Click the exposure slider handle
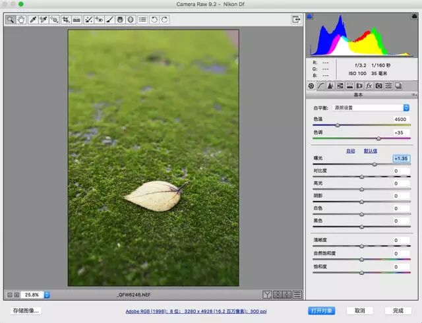Image resolution: width=422 pixels, height=323 pixels. coord(375,164)
